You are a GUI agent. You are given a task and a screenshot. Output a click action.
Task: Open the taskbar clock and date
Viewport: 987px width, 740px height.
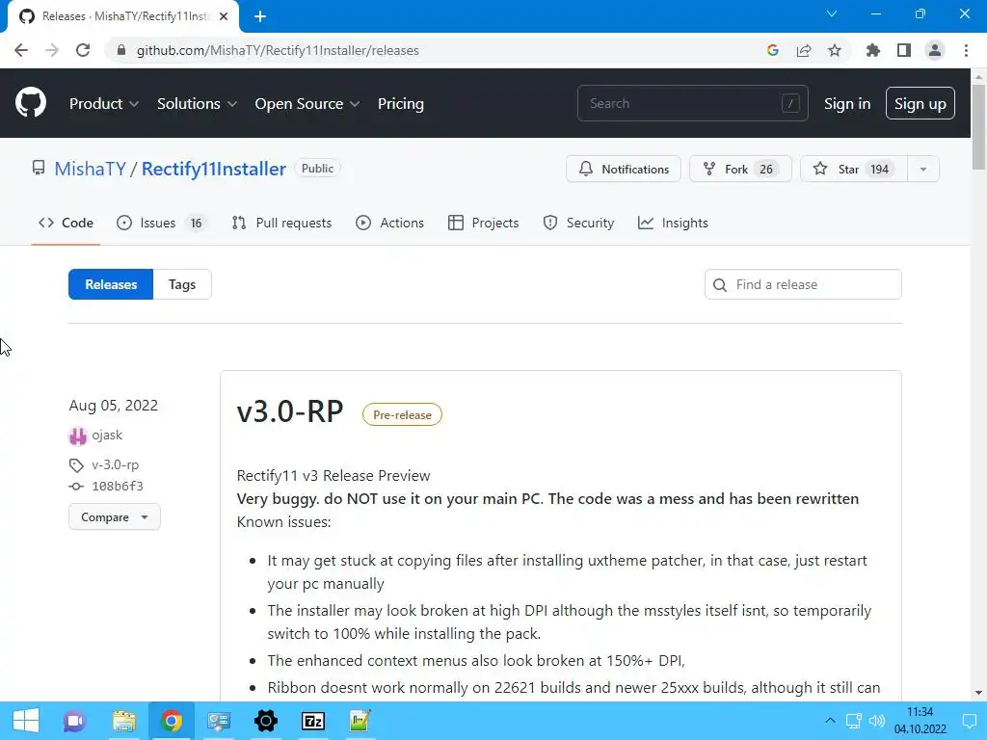[x=920, y=721]
